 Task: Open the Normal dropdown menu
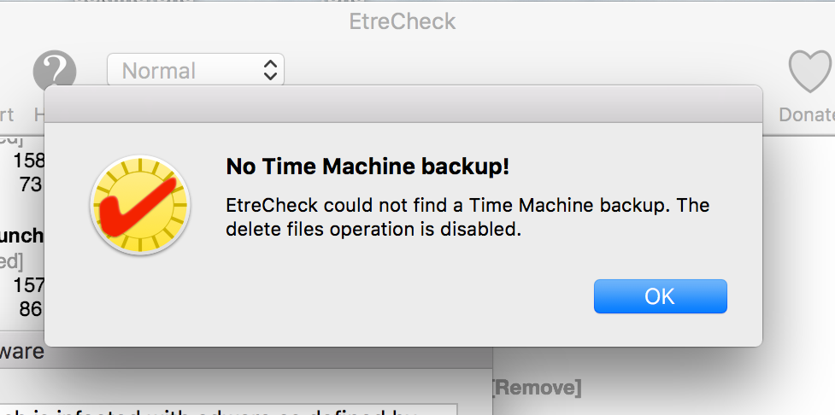tap(195, 70)
